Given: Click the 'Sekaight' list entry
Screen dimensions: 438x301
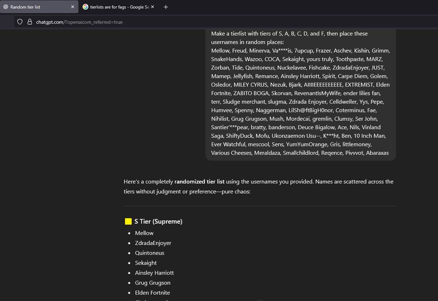Looking at the screenshot, I should point(146,263).
